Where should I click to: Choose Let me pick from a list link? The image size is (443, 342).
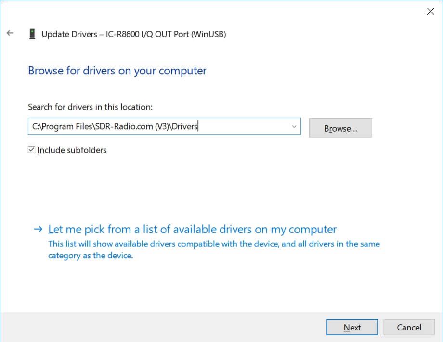pyautogui.click(x=193, y=229)
